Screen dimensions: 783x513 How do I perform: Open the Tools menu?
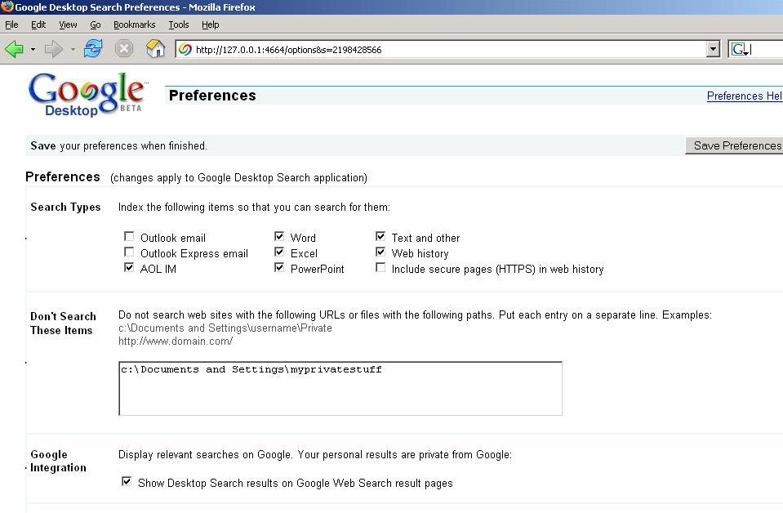(x=179, y=25)
